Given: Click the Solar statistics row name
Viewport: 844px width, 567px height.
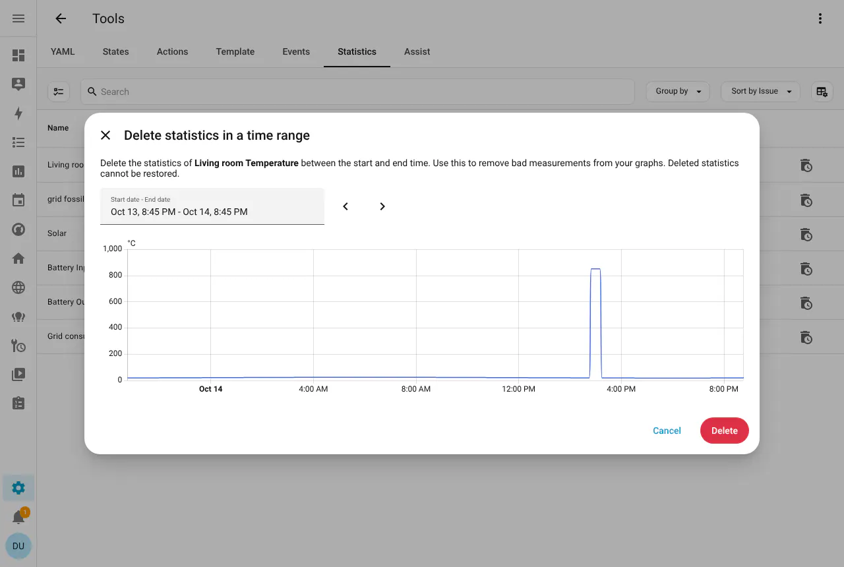Looking at the screenshot, I should [57, 233].
